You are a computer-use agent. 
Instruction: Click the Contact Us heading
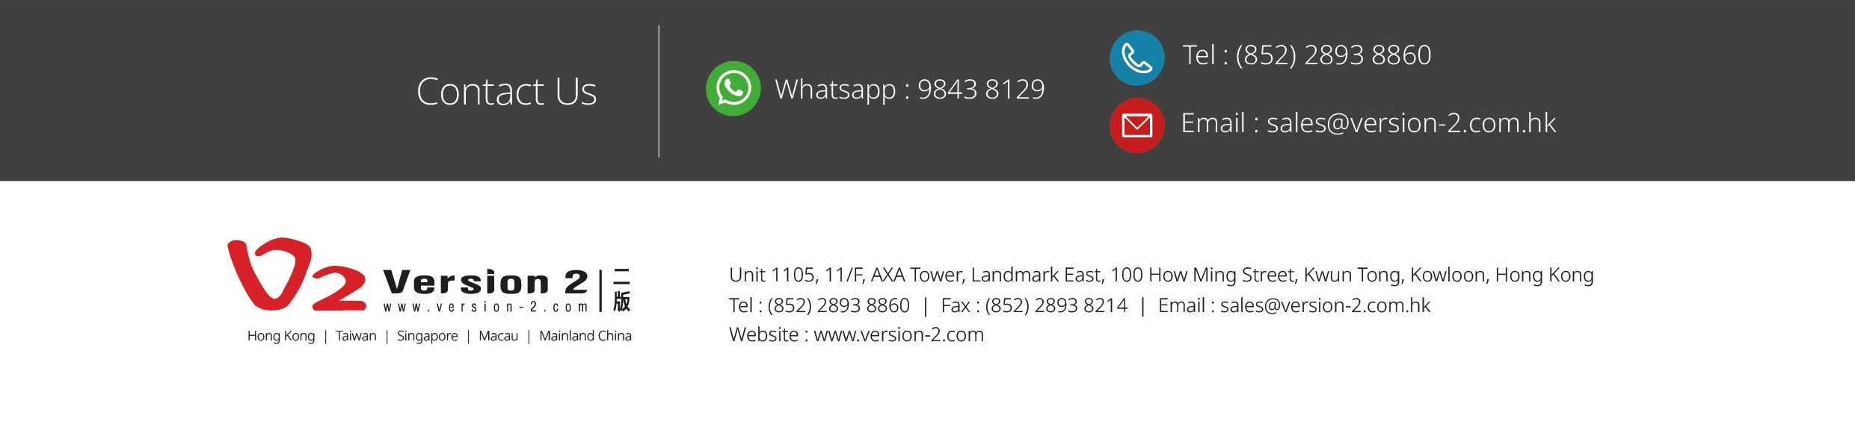click(506, 92)
